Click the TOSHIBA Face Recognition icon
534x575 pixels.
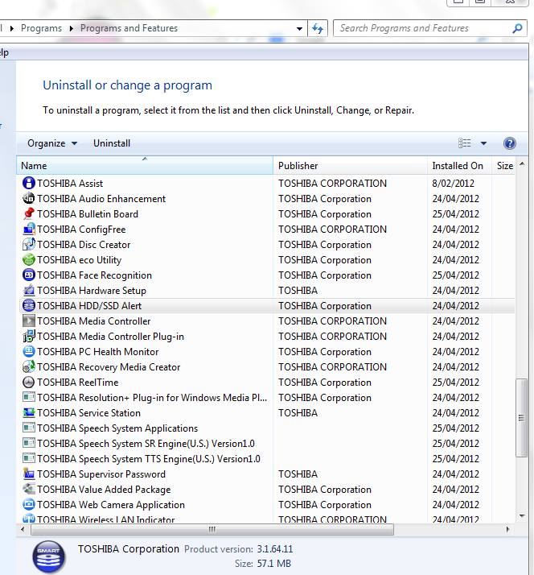(x=29, y=275)
